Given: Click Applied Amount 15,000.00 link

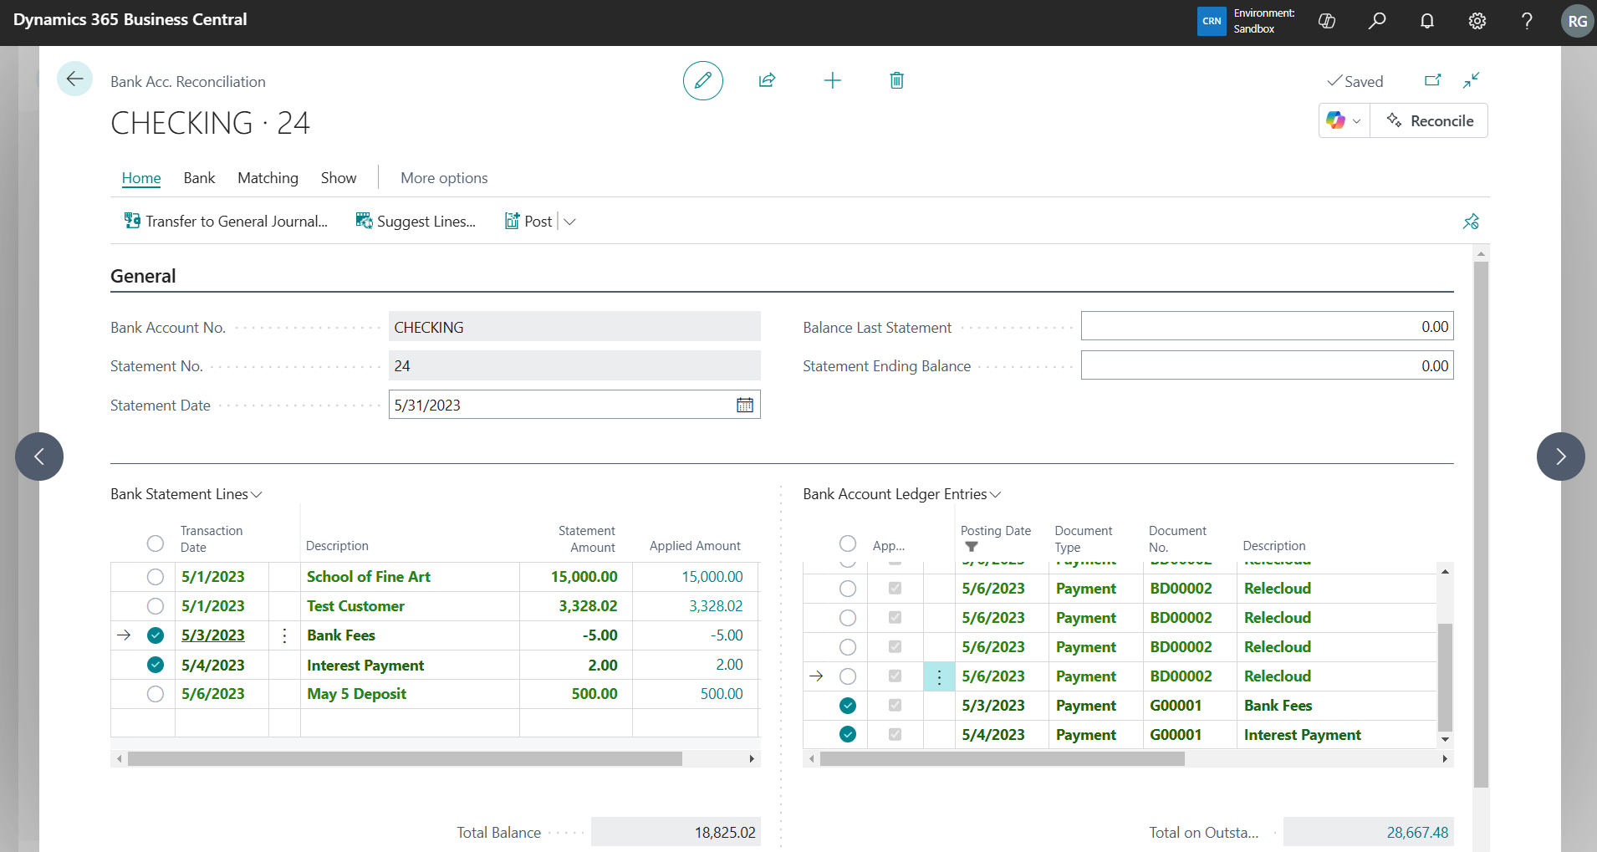Looking at the screenshot, I should coord(712,577).
